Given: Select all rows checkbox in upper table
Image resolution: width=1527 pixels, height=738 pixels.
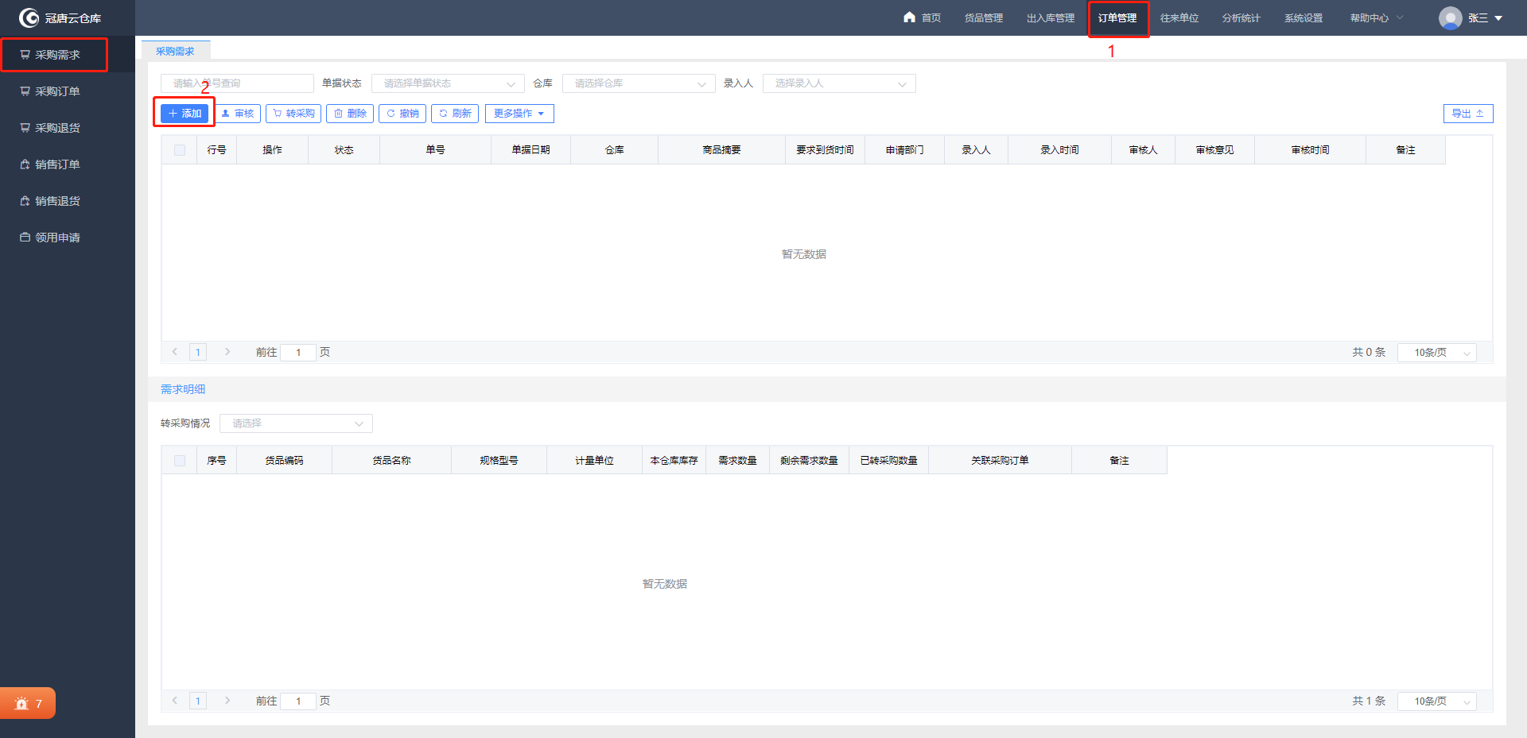Looking at the screenshot, I should 180,150.
